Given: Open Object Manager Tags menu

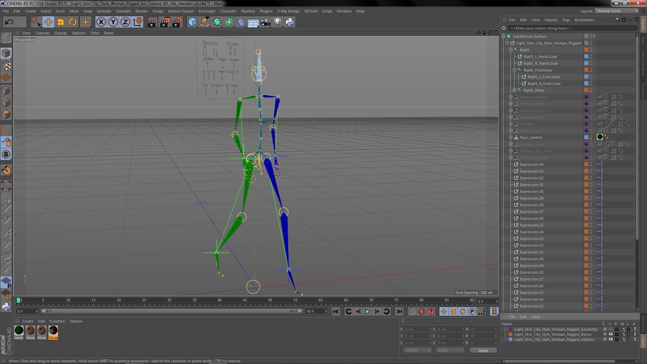Looking at the screenshot, I should click(566, 20).
